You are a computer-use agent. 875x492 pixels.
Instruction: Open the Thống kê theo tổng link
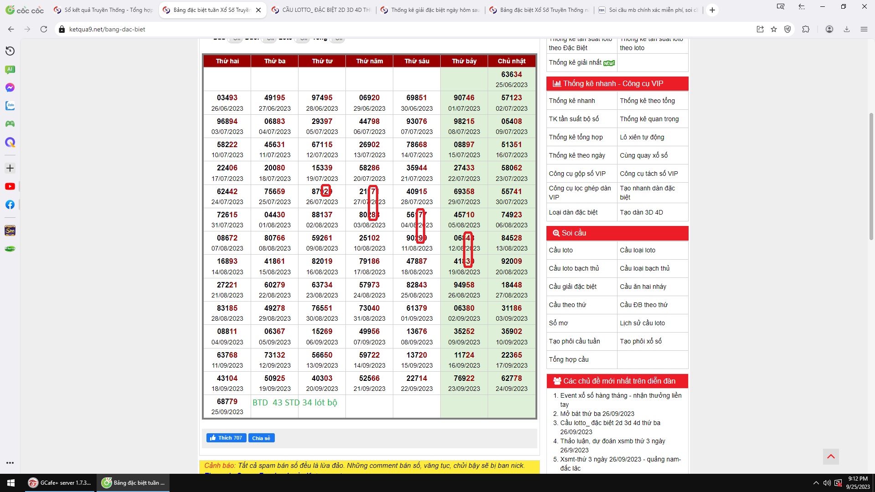coord(647,101)
